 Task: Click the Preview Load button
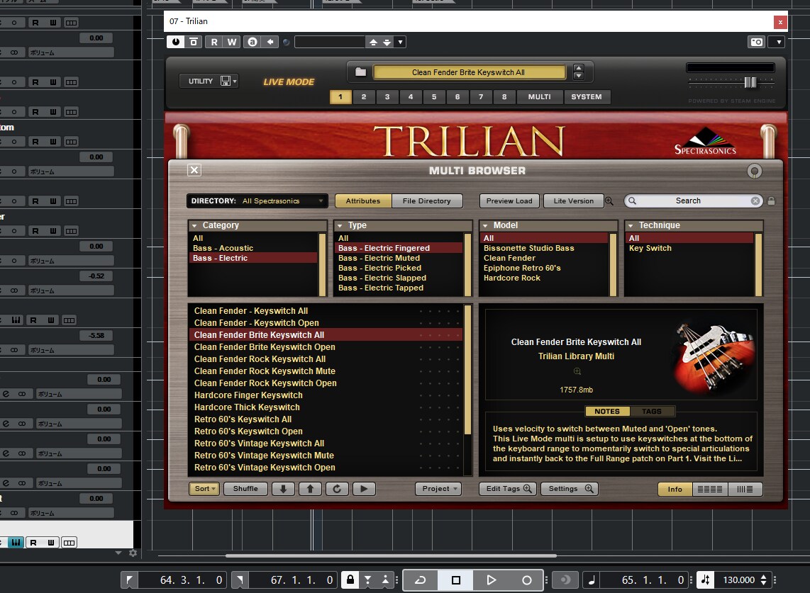pos(509,201)
